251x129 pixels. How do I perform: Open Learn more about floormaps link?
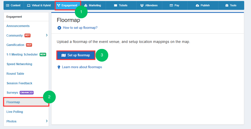[x=82, y=67]
